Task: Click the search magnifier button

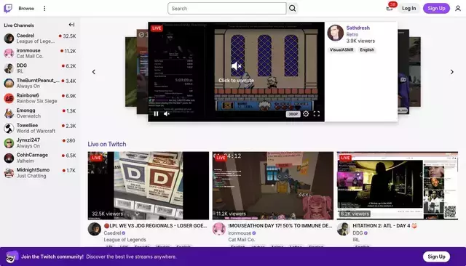Action: pyautogui.click(x=293, y=8)
